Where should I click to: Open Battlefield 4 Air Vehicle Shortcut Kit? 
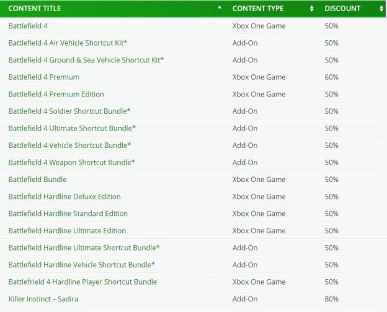pos(68,43)
